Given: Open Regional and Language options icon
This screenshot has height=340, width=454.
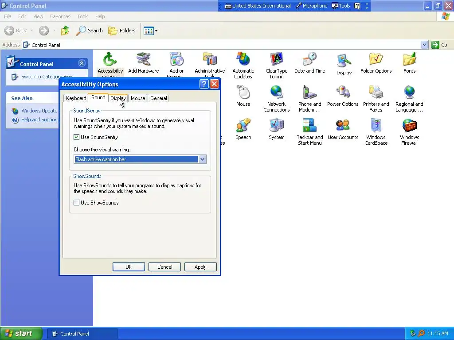Looking at the screenshot, I should pyautogui.click(x=409, y=99).
